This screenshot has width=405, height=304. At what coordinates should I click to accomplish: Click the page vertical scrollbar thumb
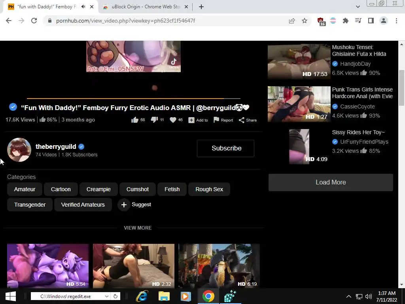[x=402, y=88]
